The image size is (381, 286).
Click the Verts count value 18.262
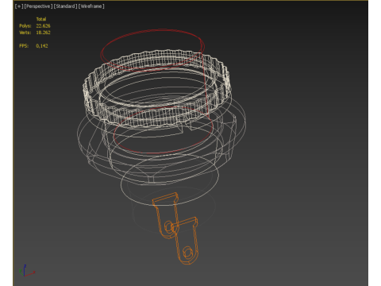(x=43, y=33)
